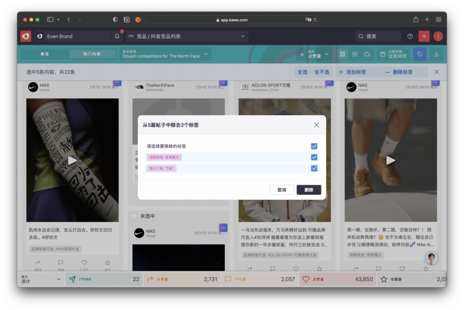Switch to the 概览 tab

(44, 54)
